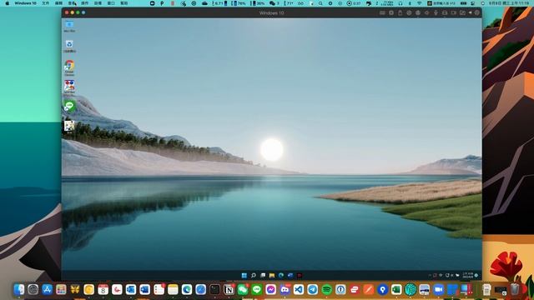Select the Mac Files desktop icon

[x=69, y=26]
